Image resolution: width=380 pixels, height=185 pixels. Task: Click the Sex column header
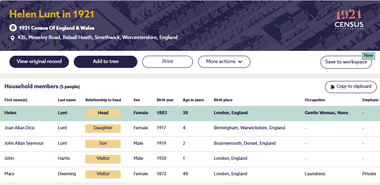click(x=137, y=100)
